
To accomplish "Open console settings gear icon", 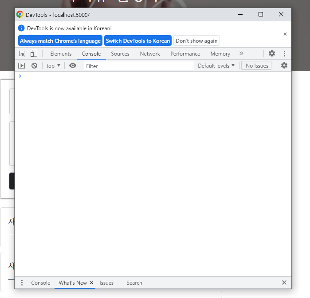I will (284, 65).
